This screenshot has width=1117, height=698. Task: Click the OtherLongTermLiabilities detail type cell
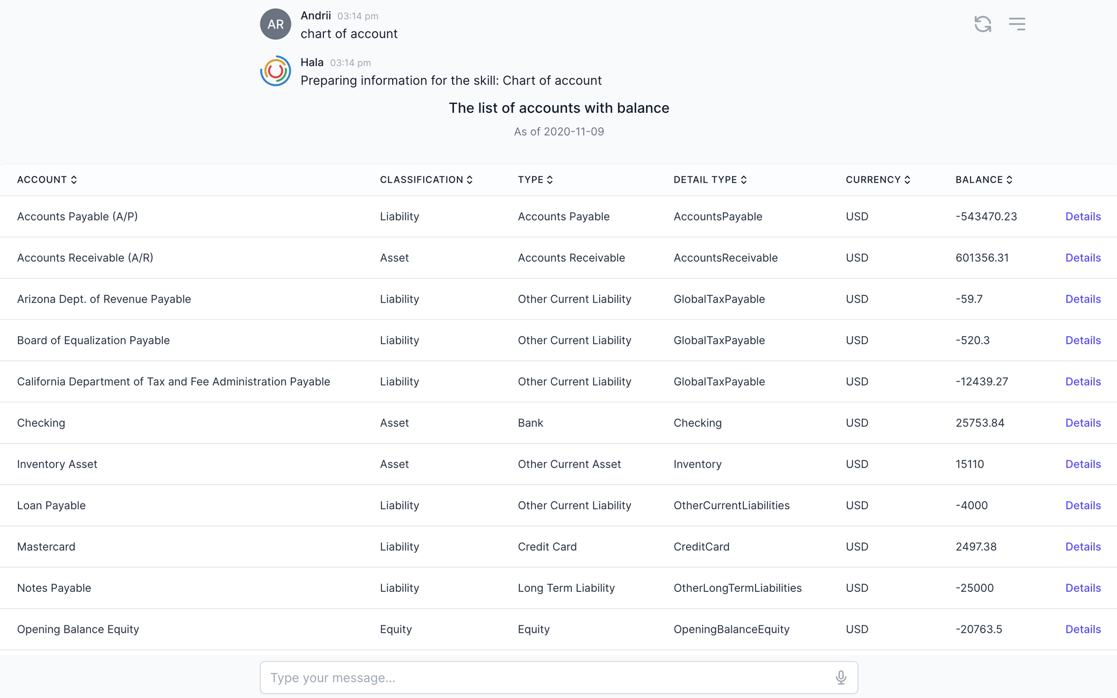[737, 589]
